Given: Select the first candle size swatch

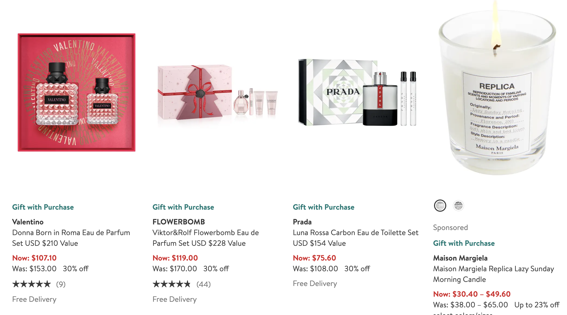Looking at the screenshot, I should pyautogui.click(x=440, y=206).
